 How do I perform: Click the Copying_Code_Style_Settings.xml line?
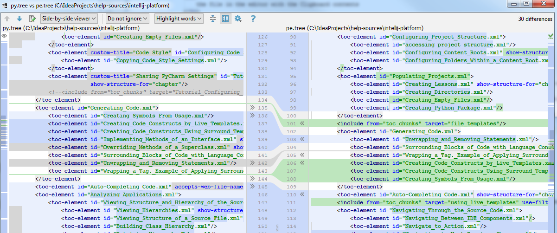point(144,60)
